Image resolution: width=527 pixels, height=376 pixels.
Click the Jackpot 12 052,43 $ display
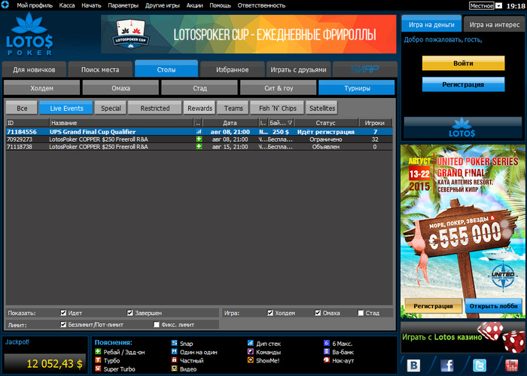[44, 363]
